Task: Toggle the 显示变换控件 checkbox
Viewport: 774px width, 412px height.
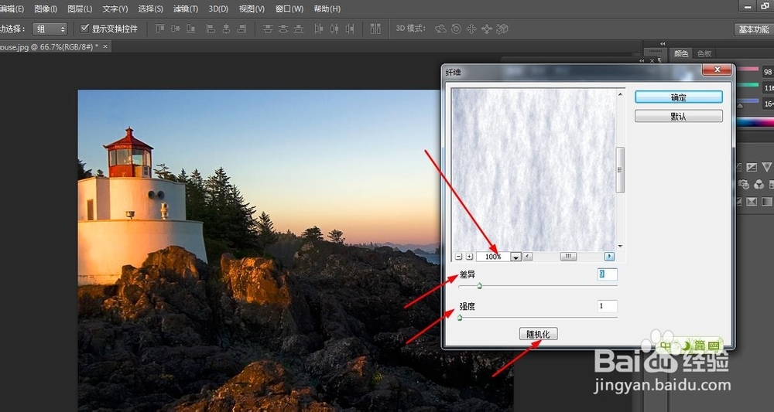Action: (84, 28)
